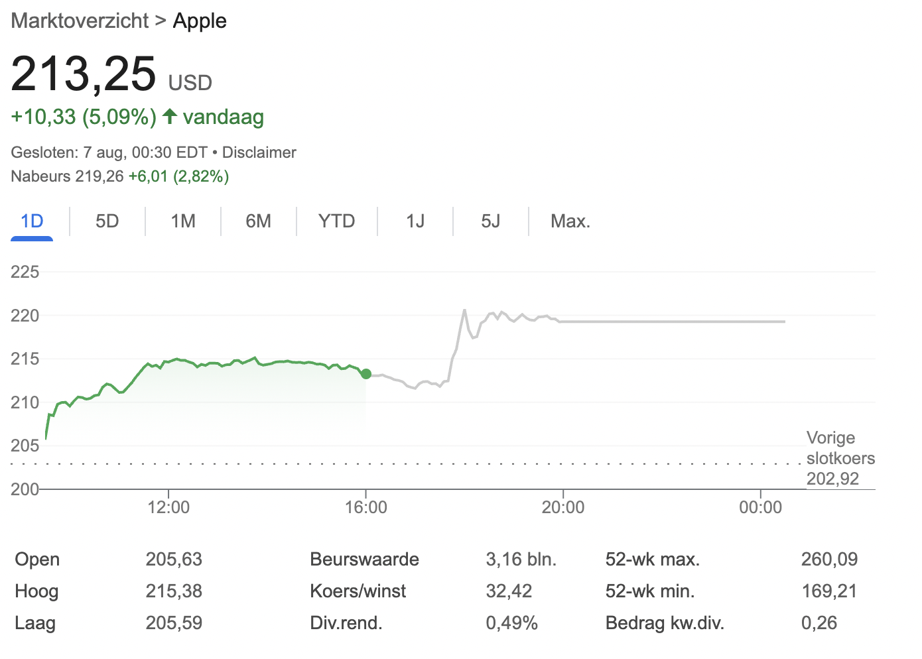Viewport: 922px width, 659px height.
Task: Click the 52-wk max. value 260,09
Action: [828, 559]
